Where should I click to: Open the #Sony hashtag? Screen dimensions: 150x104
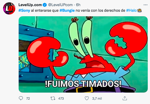pyautogui.click(x=24, y=10)
